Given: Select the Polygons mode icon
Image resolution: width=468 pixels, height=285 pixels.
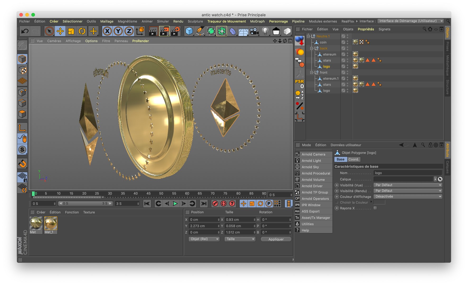Looking at the screenshot, I should point(22,114).
